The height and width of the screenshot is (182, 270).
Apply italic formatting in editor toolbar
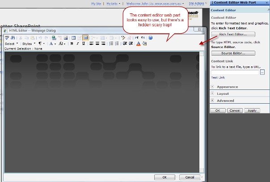[77, 44]
